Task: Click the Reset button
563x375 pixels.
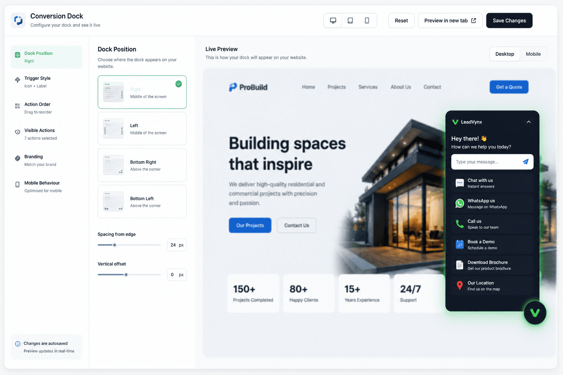Action: [401, 21]
